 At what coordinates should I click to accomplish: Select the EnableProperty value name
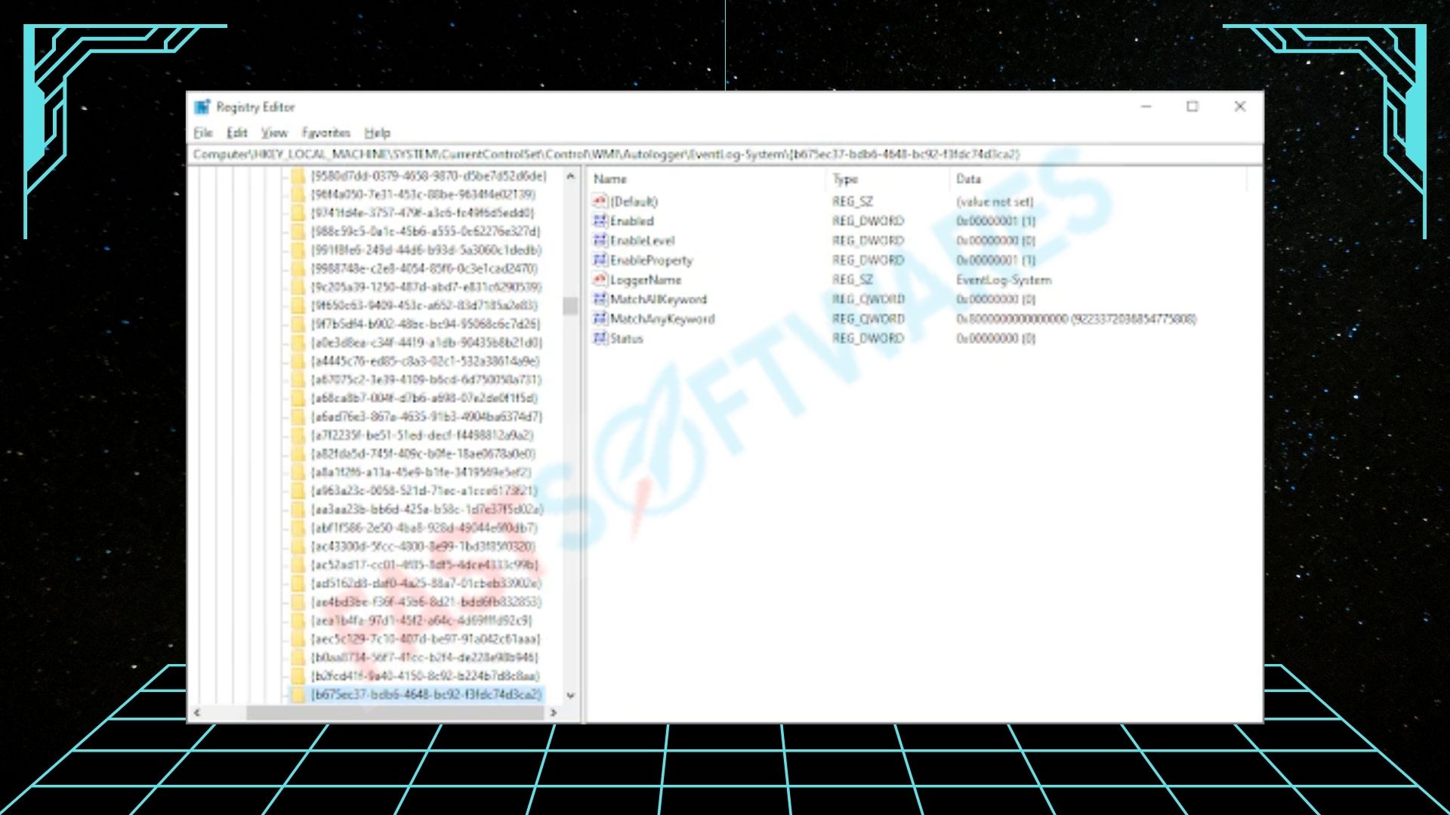(x=651, y=260)
